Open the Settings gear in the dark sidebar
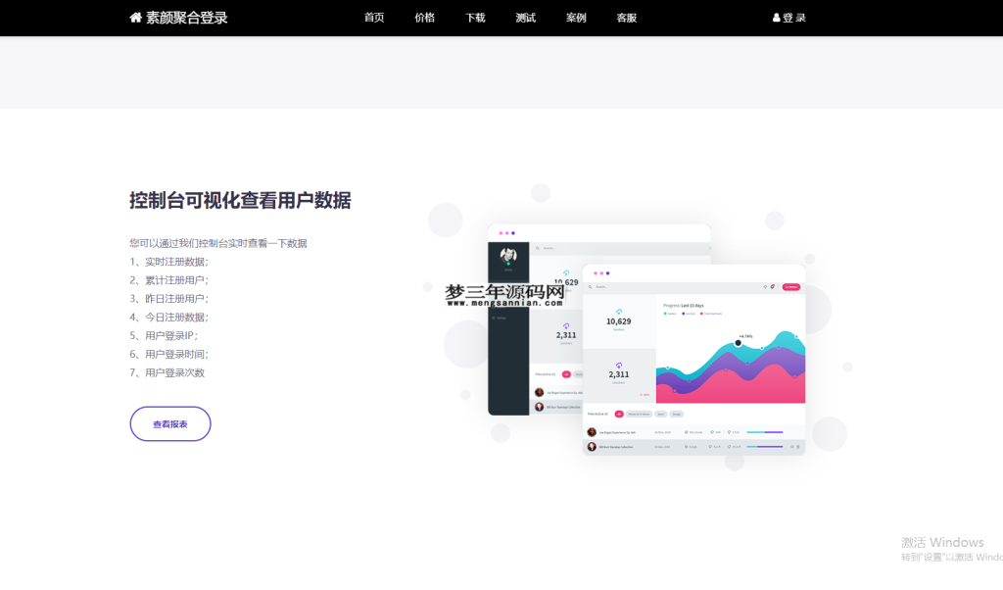 (495, 318)
